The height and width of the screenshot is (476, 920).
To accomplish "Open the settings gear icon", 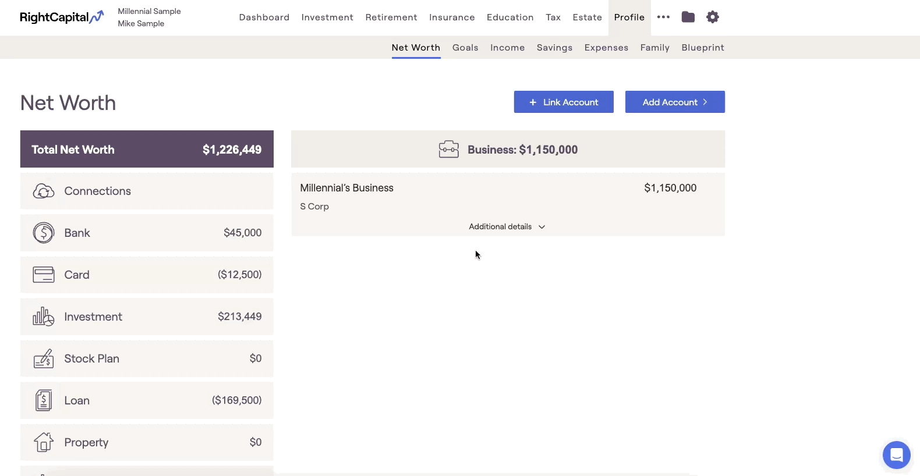I will pyautogui.click(x=712, y=17).
